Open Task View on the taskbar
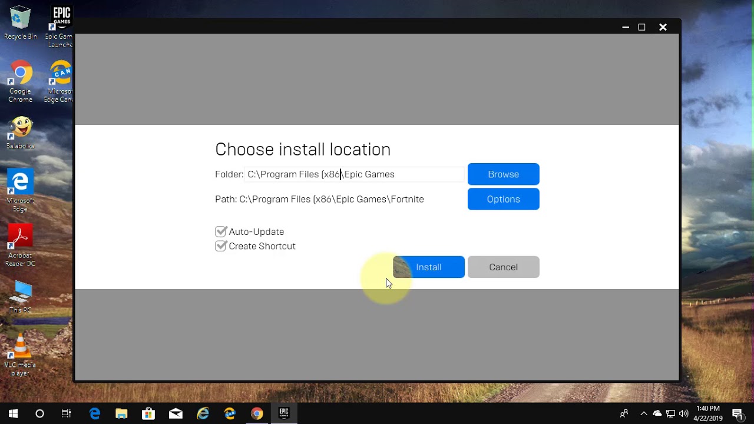 pyautogui.click(x=67, y=413)
